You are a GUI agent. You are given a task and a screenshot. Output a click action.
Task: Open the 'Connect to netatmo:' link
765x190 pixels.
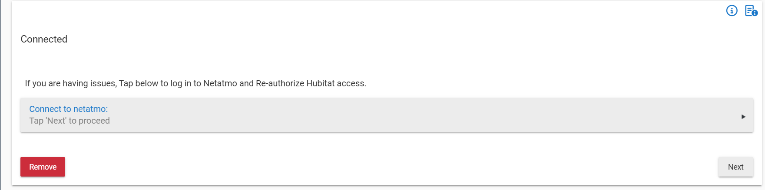[x=68, y=109]
